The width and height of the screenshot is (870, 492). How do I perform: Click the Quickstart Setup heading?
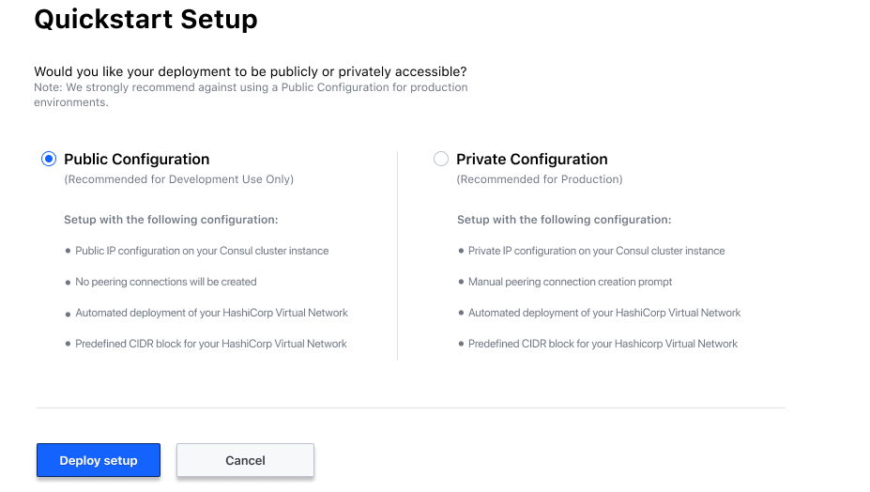click(145, 19)
